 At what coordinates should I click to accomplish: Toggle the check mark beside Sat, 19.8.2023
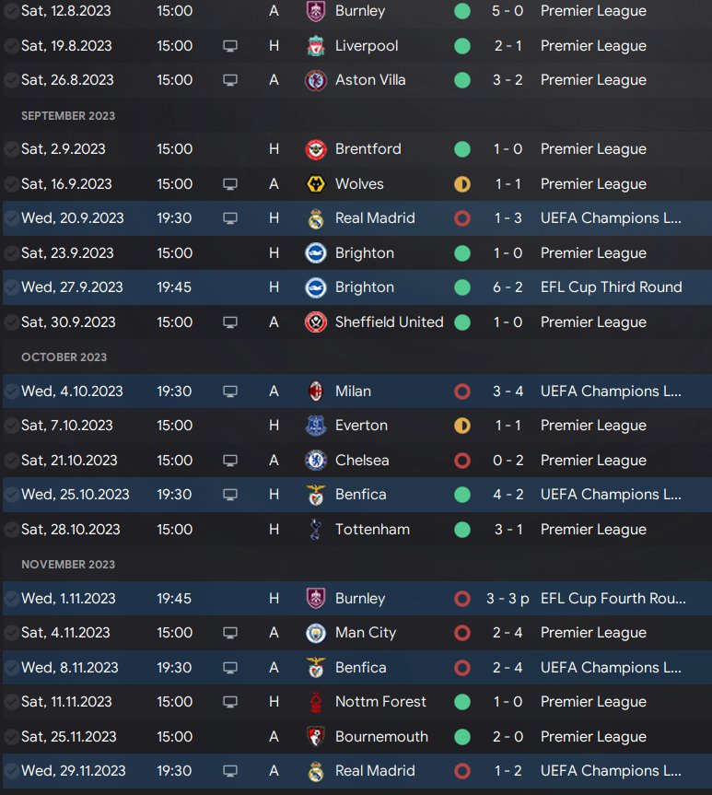click(11, 46)
